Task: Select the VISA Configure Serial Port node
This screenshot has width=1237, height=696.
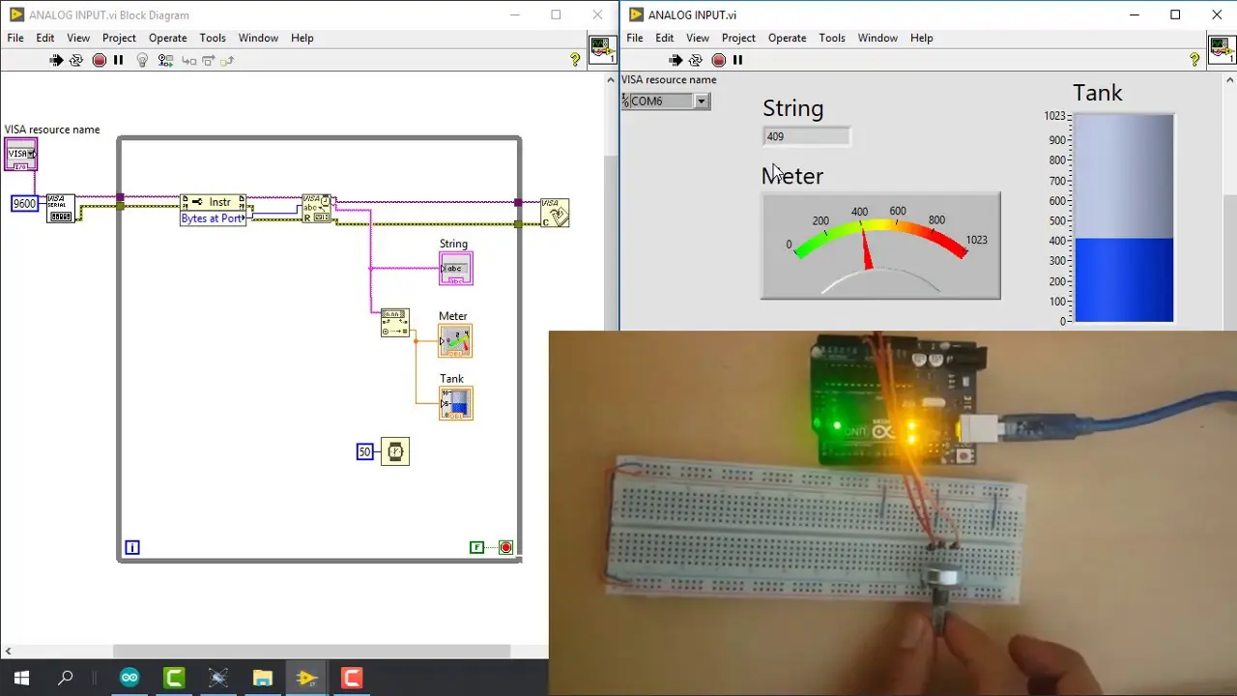Action: pos(60,208)
